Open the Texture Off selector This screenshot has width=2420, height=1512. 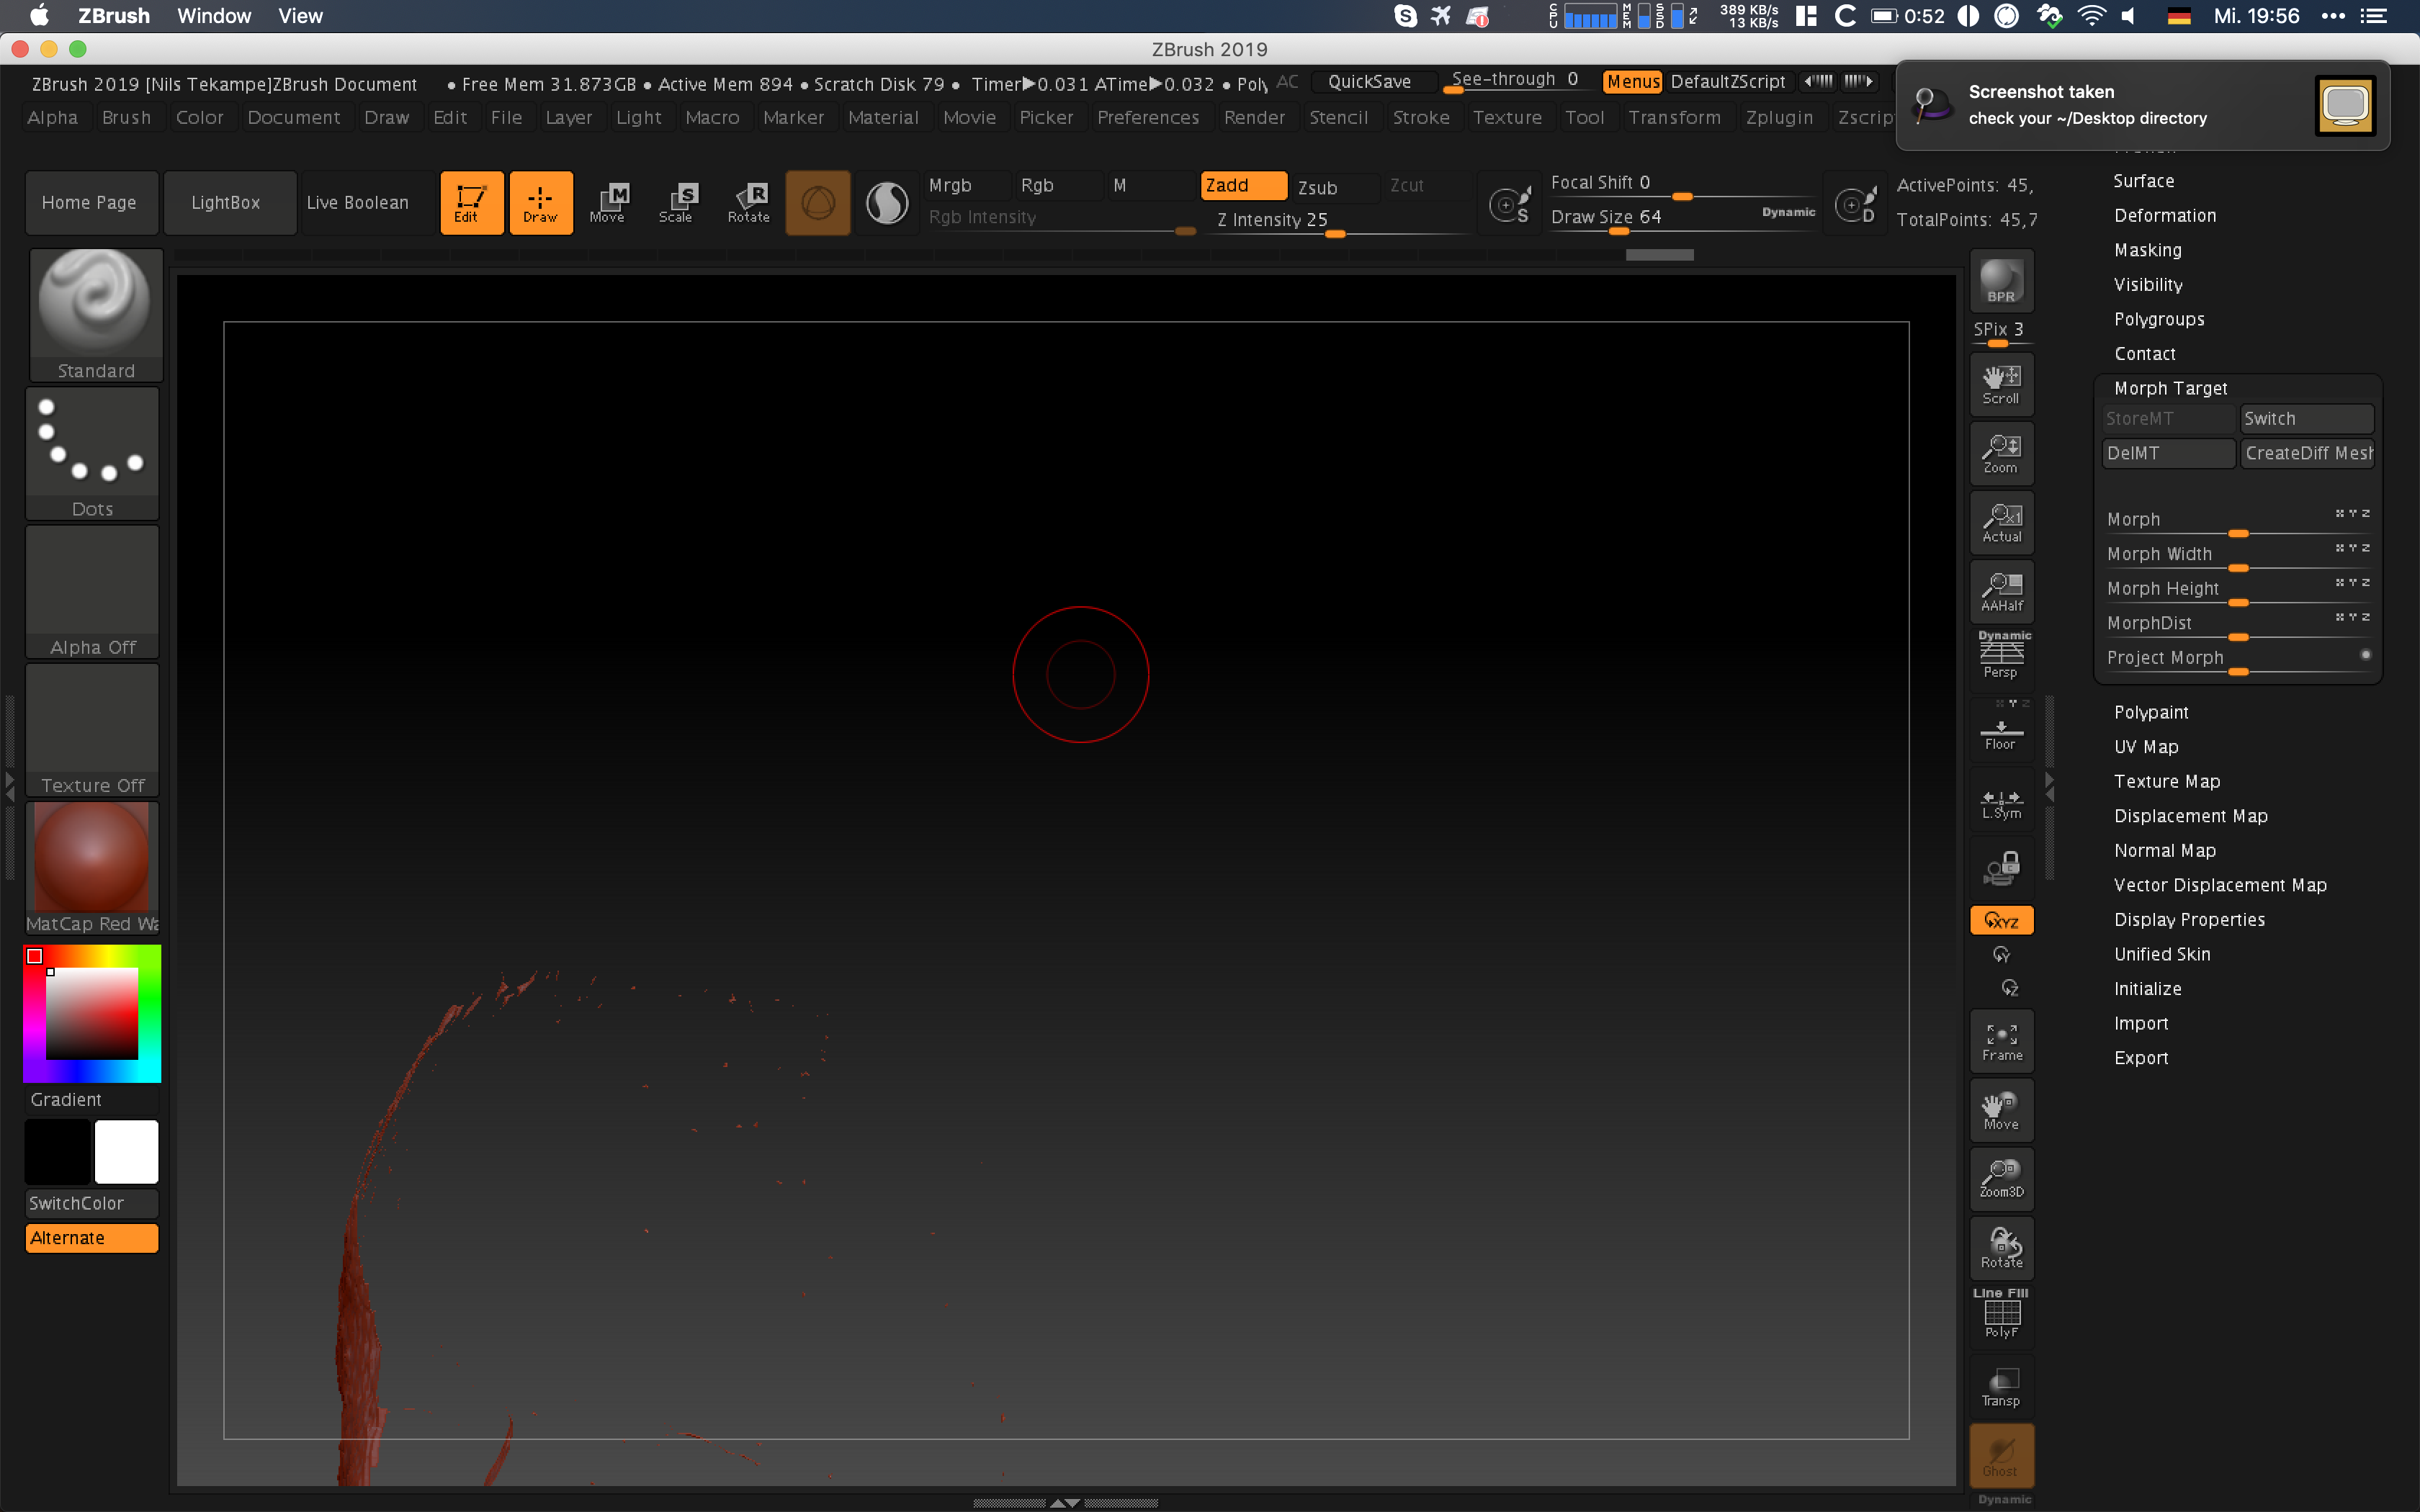point(92,730)
